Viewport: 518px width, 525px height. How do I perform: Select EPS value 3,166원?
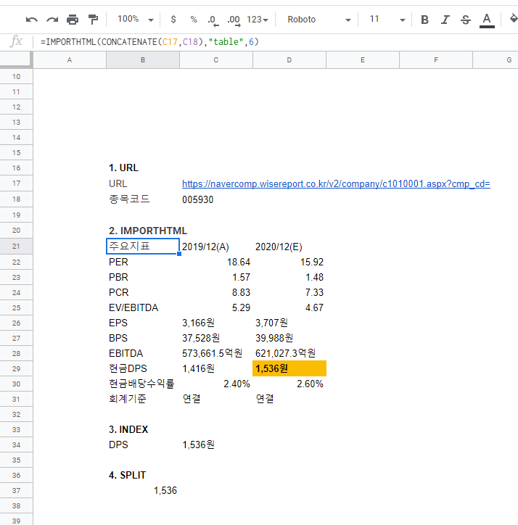point(216,323)
